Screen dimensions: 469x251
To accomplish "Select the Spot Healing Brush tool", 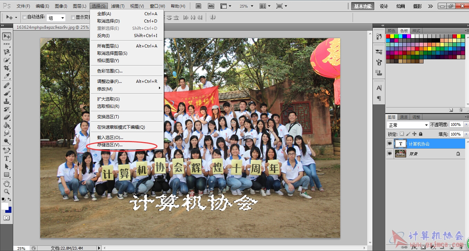I will tap(7, 85).
